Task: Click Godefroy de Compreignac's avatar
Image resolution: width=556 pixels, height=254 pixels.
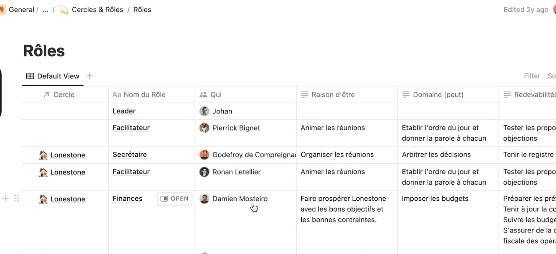Action: 204,155
